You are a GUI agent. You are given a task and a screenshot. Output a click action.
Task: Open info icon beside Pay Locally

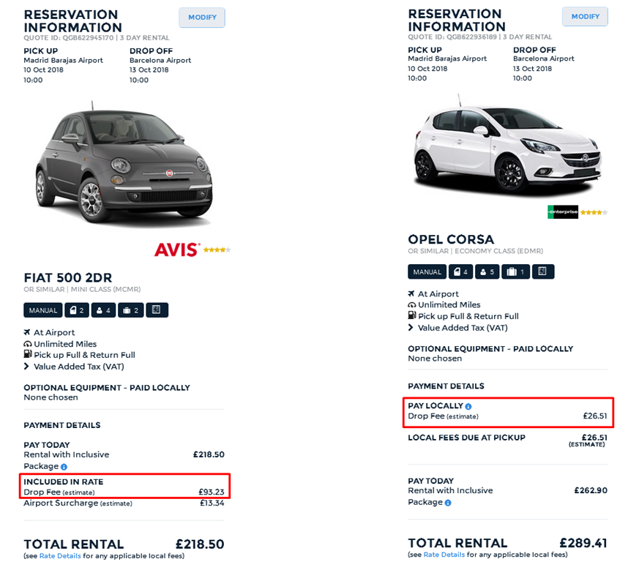pos(468,406)
